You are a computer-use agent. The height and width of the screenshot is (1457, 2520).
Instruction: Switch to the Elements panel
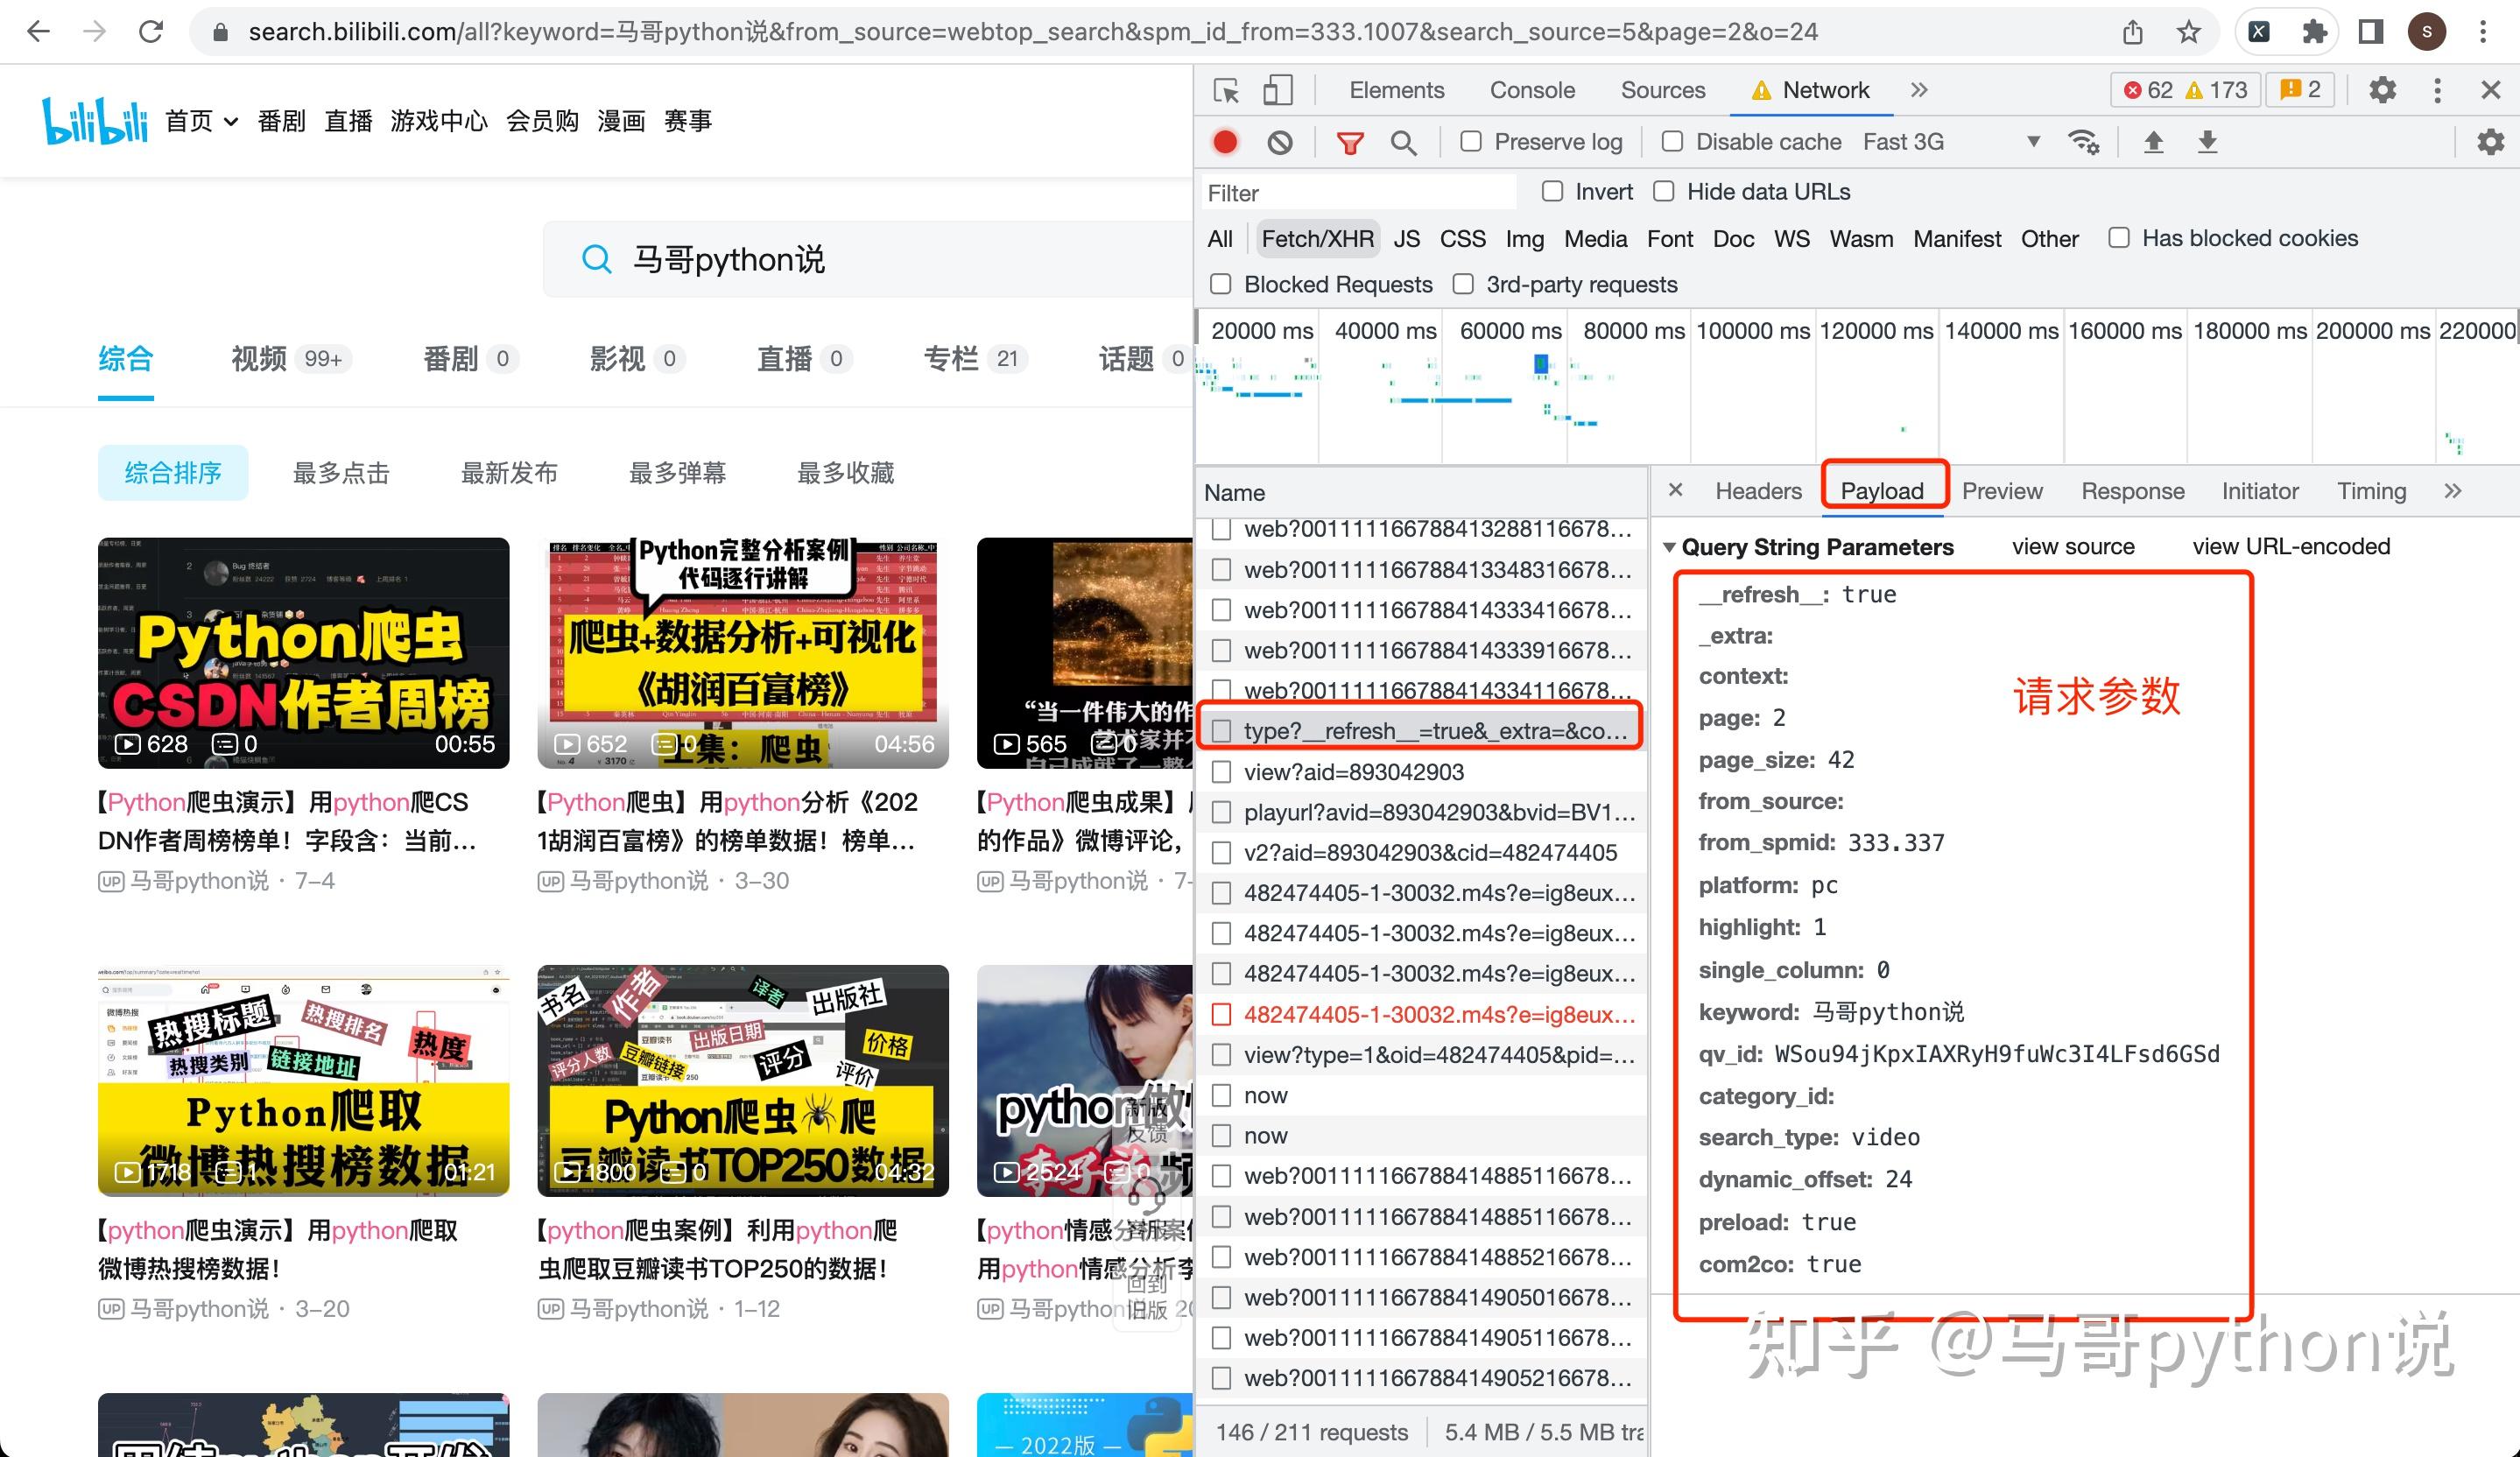pos(1396,90)
